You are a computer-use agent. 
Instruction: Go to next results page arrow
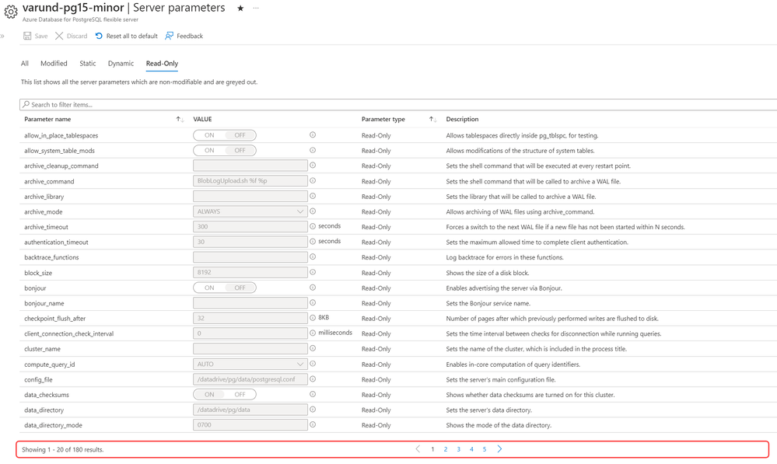499,449
